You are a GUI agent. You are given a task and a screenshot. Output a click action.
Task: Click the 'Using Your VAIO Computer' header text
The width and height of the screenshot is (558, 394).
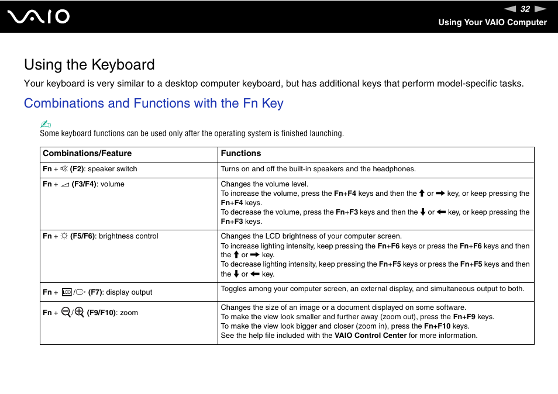coord(492,22)
